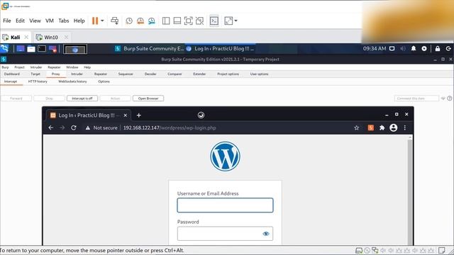Open the snapshot manager icon
The width and height of the screenshot is (454, 255).
pyautogui.click(x=151, y=21)
